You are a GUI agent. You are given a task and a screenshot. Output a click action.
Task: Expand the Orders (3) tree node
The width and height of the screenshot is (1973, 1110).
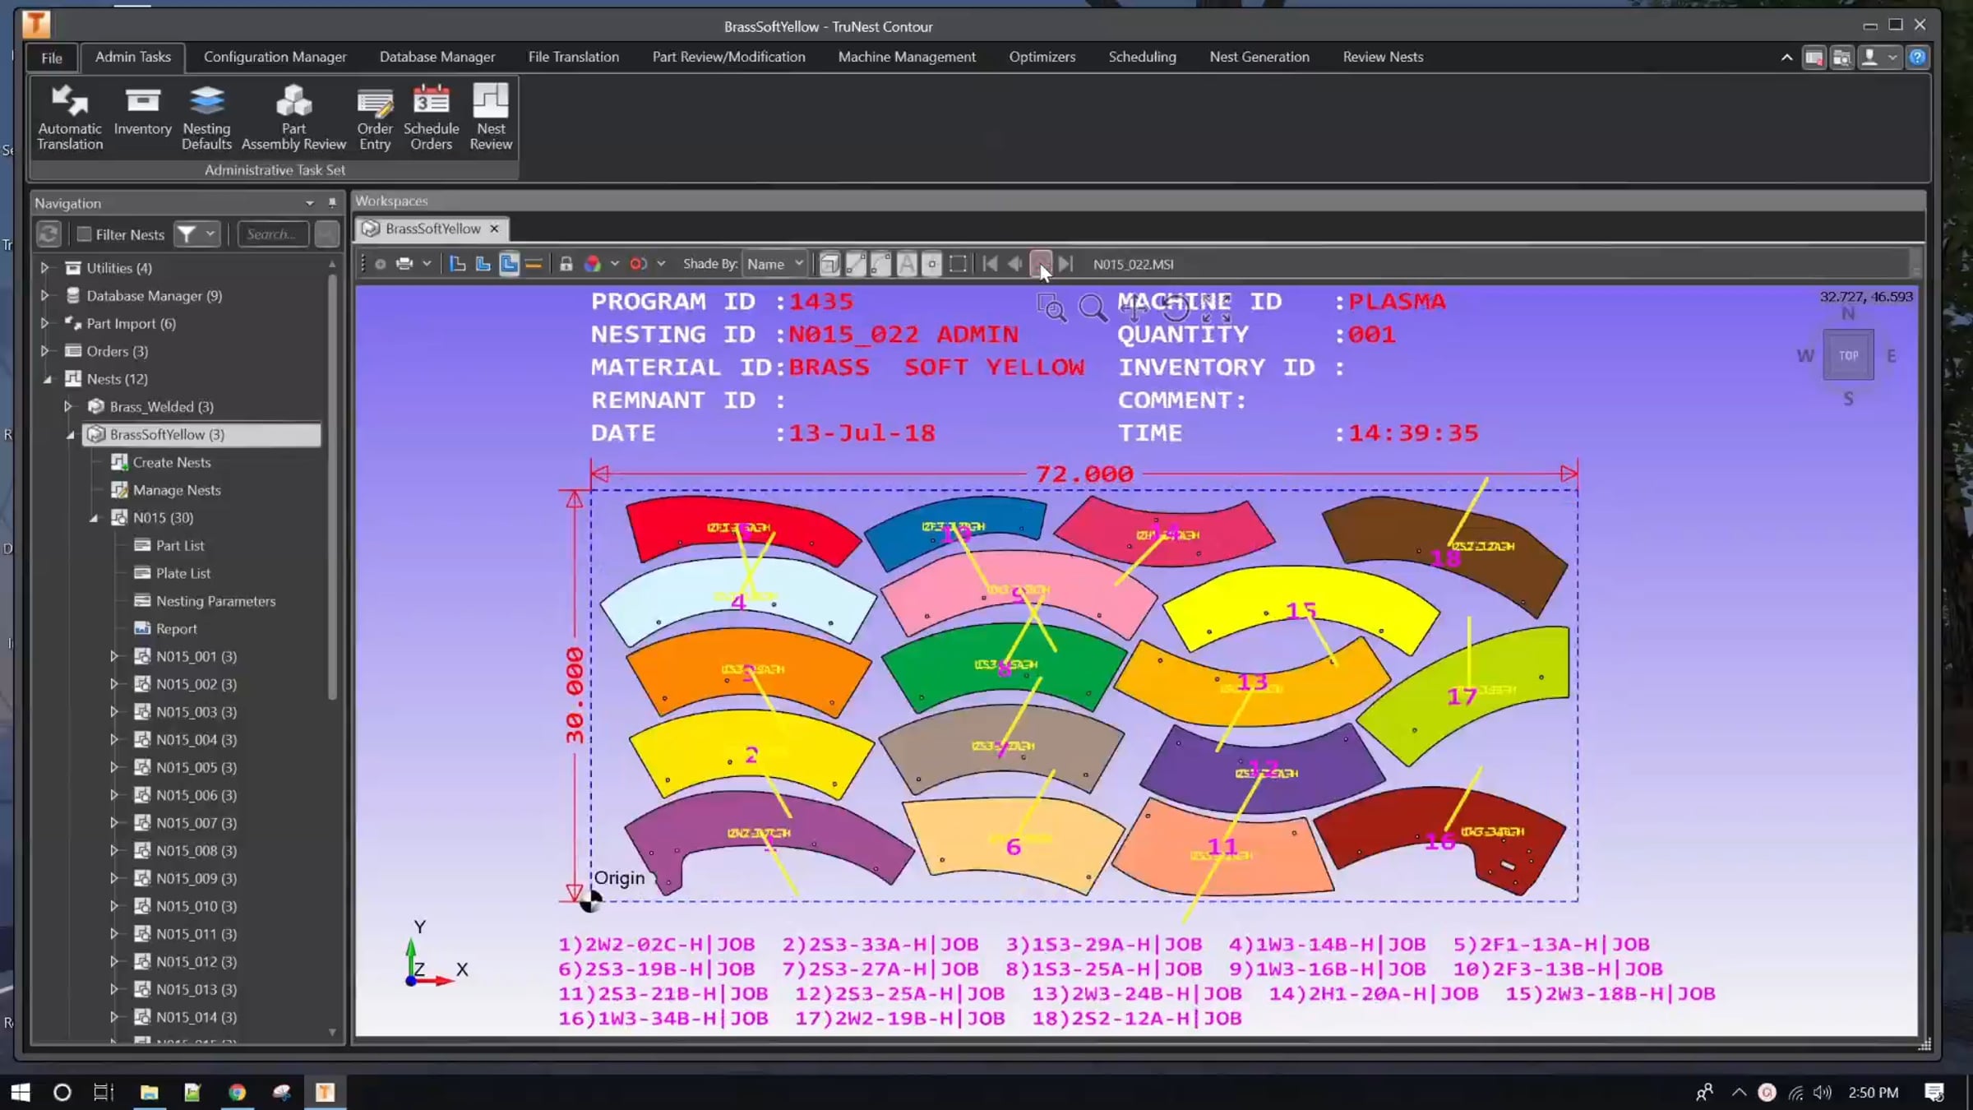point(45,351)
